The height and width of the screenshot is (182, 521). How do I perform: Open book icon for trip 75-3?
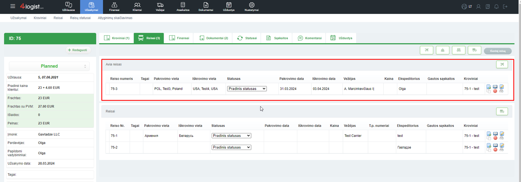495,87
